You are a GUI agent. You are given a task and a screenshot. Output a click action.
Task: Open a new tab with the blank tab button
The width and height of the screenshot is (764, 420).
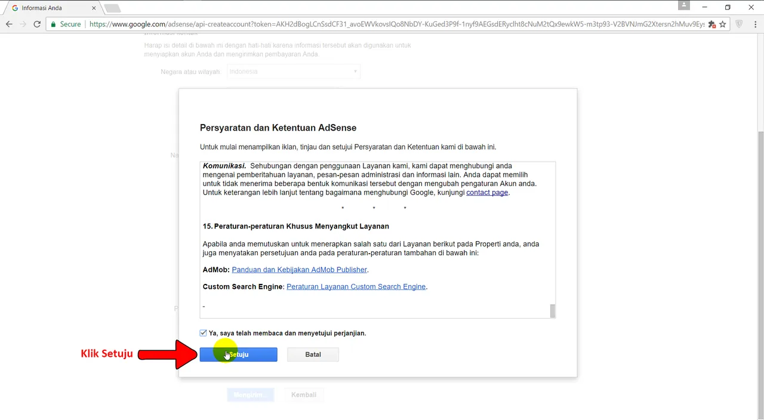pos(112,8)
